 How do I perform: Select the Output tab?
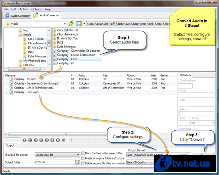[10, 146]
